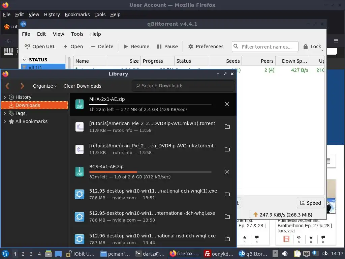Click Resume in qBittorrent toolbar
This screenshot has height=259, width=345.
tap(136, 47)
